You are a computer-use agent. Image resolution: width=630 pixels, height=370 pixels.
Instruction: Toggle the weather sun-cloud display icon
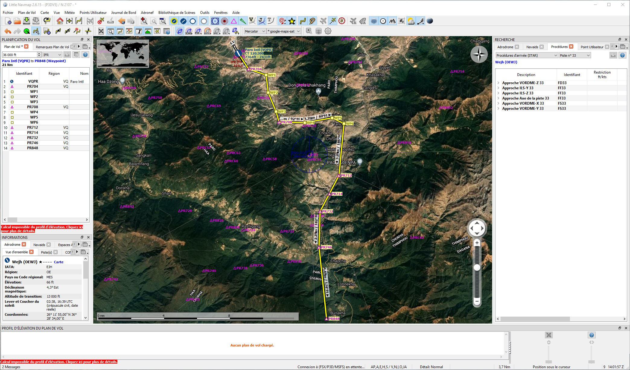411,21
